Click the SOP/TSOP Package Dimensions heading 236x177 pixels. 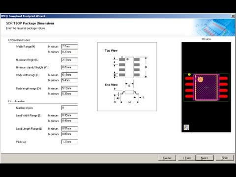[x=30, y=23]
